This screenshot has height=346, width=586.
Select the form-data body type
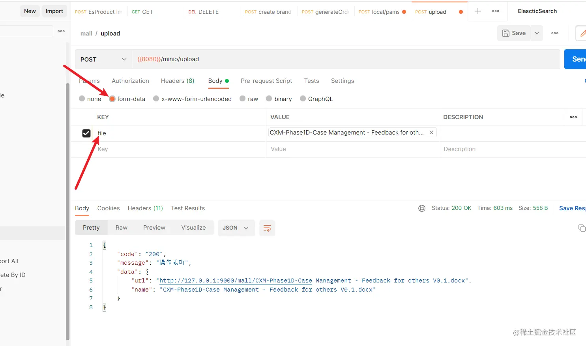click(112, 99)
